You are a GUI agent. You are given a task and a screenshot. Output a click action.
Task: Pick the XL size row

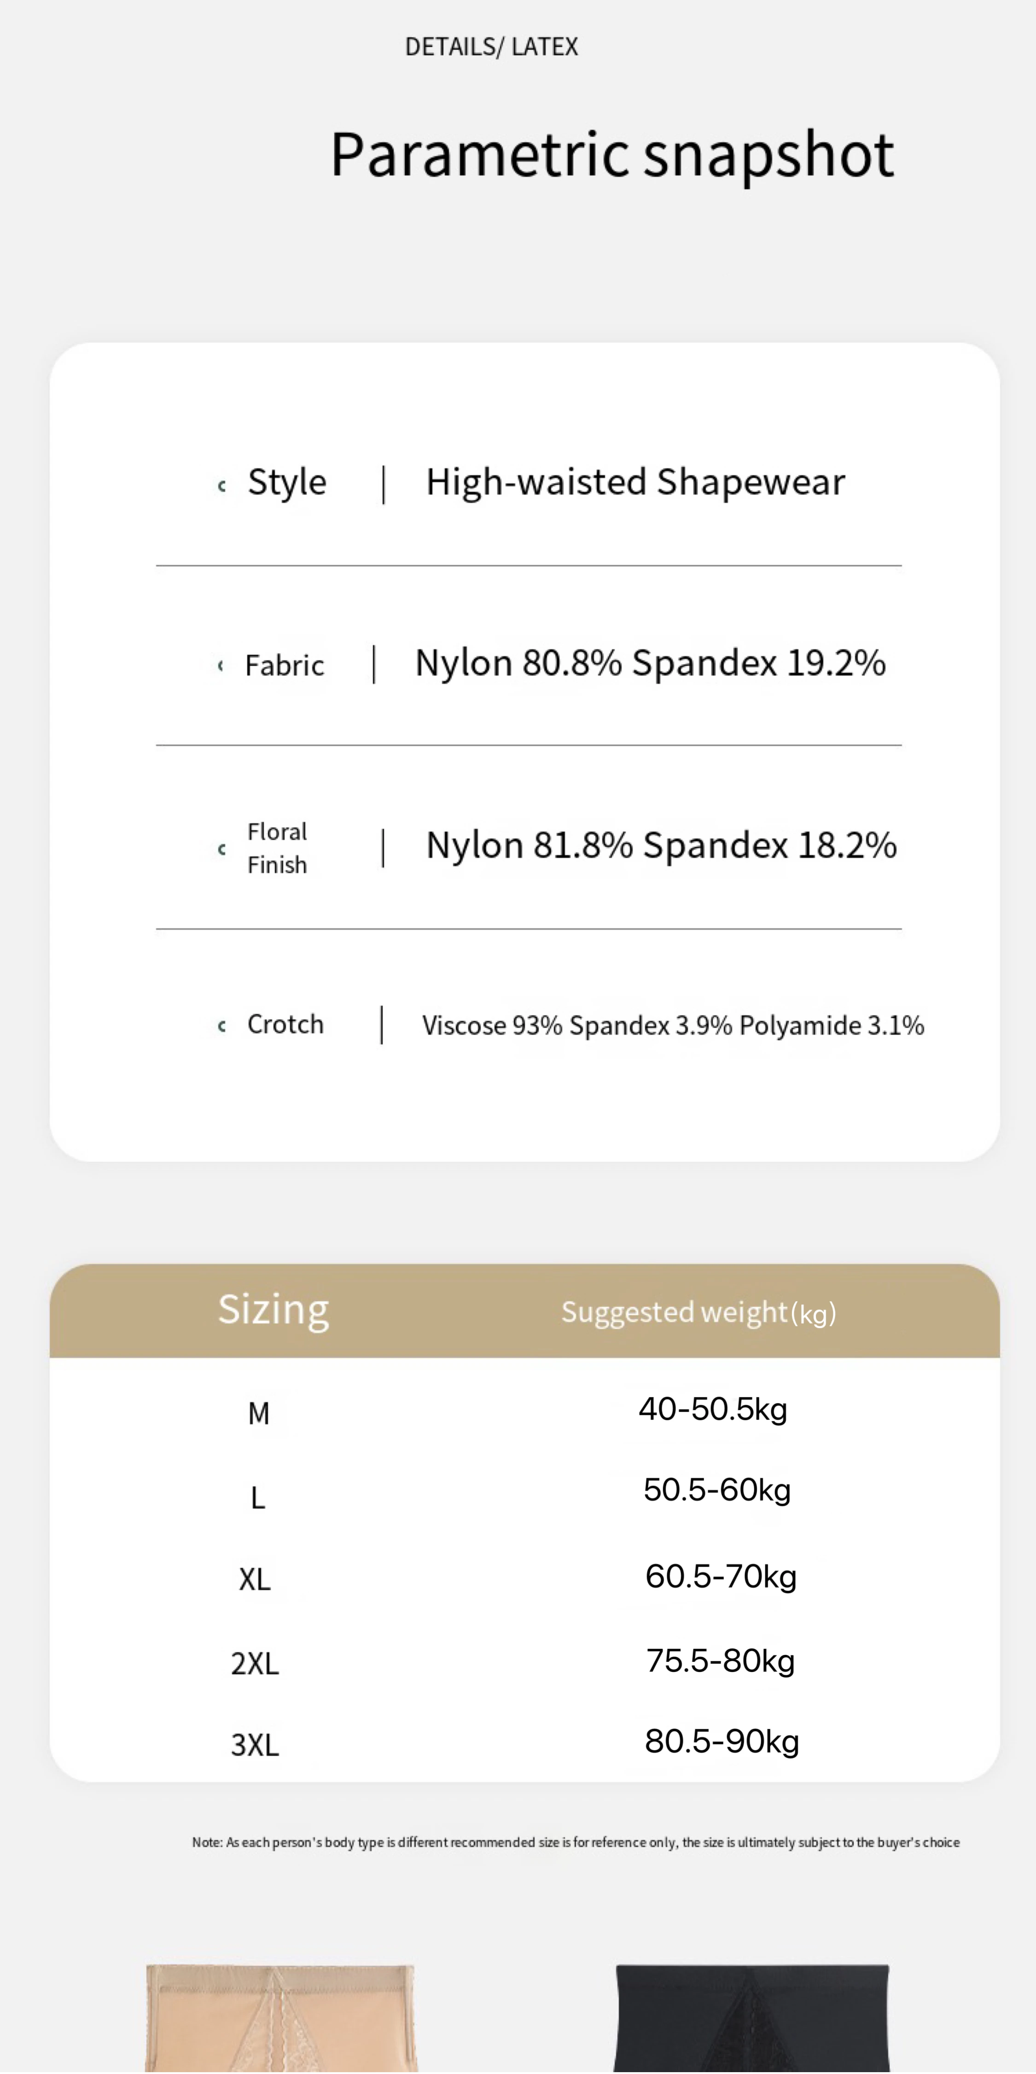(x=255, y=1579)
